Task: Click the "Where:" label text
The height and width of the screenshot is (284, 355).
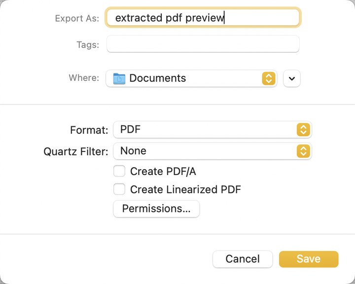Action: tap(84, 78)
